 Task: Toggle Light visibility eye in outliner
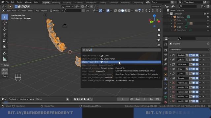(208, 27)
